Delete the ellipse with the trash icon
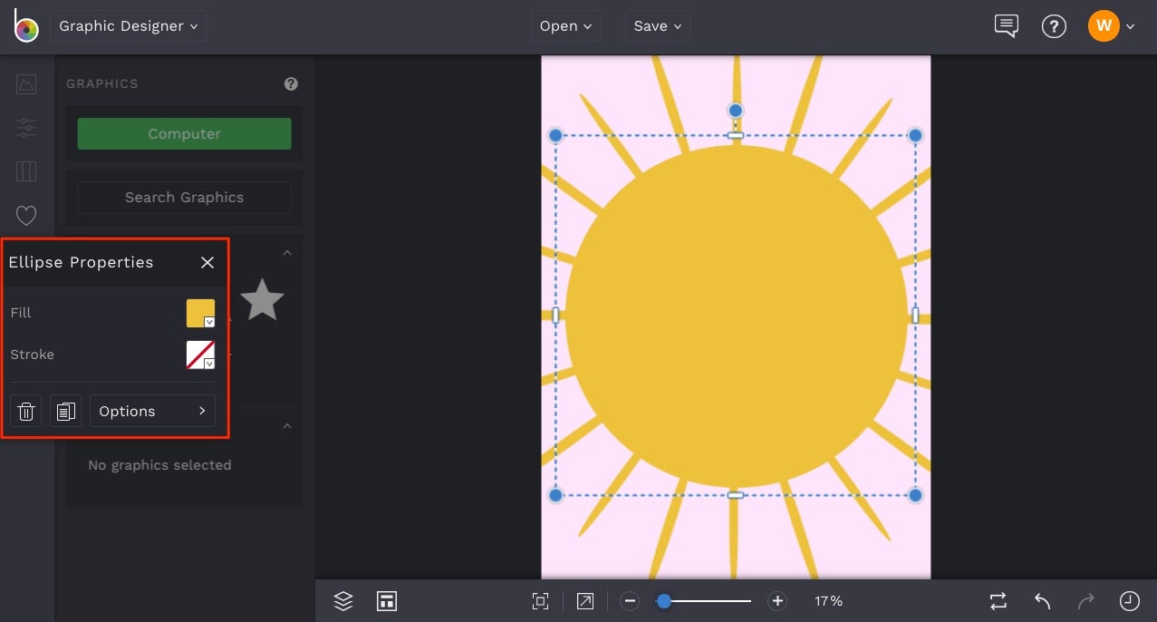1157x622 pixels. click(25, 411)
